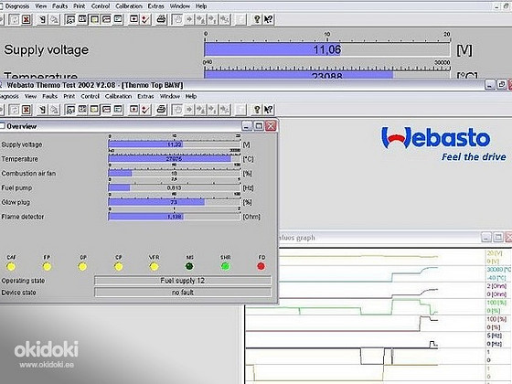This screenshot has width=512, height=384.
Task: Click context help arrow icon in back window toolbar
Action: (x=269, y=19)
